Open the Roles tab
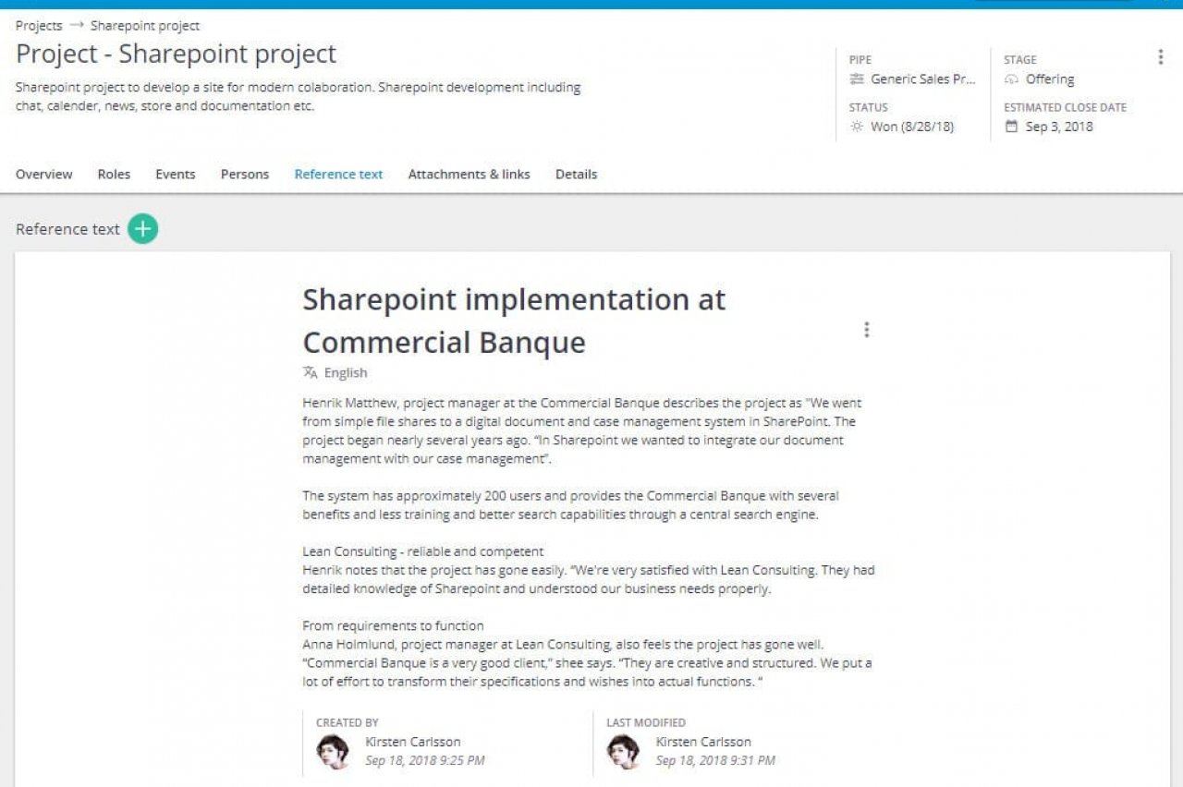Viewport: 1183px width, 787px height. (x=114, y=175)
